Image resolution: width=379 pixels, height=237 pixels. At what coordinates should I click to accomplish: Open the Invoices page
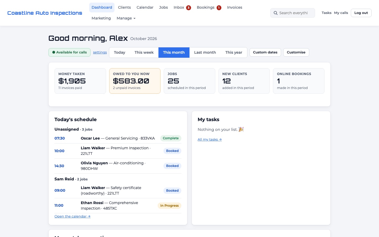pos(235,7)
